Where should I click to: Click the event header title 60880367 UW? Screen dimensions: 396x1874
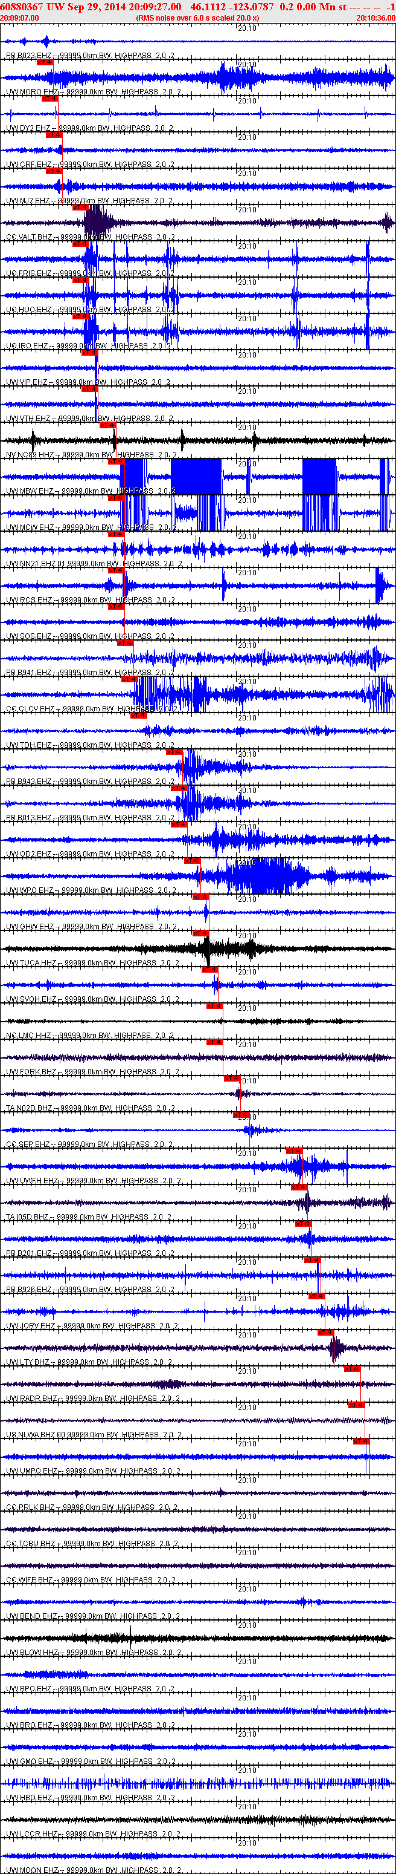pos(31,7)
